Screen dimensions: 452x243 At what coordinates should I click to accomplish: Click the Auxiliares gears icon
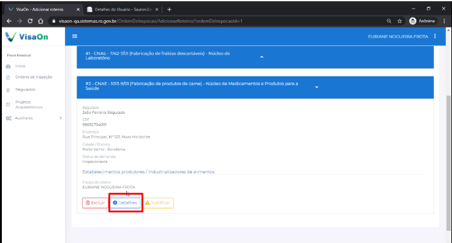[9, 118]
